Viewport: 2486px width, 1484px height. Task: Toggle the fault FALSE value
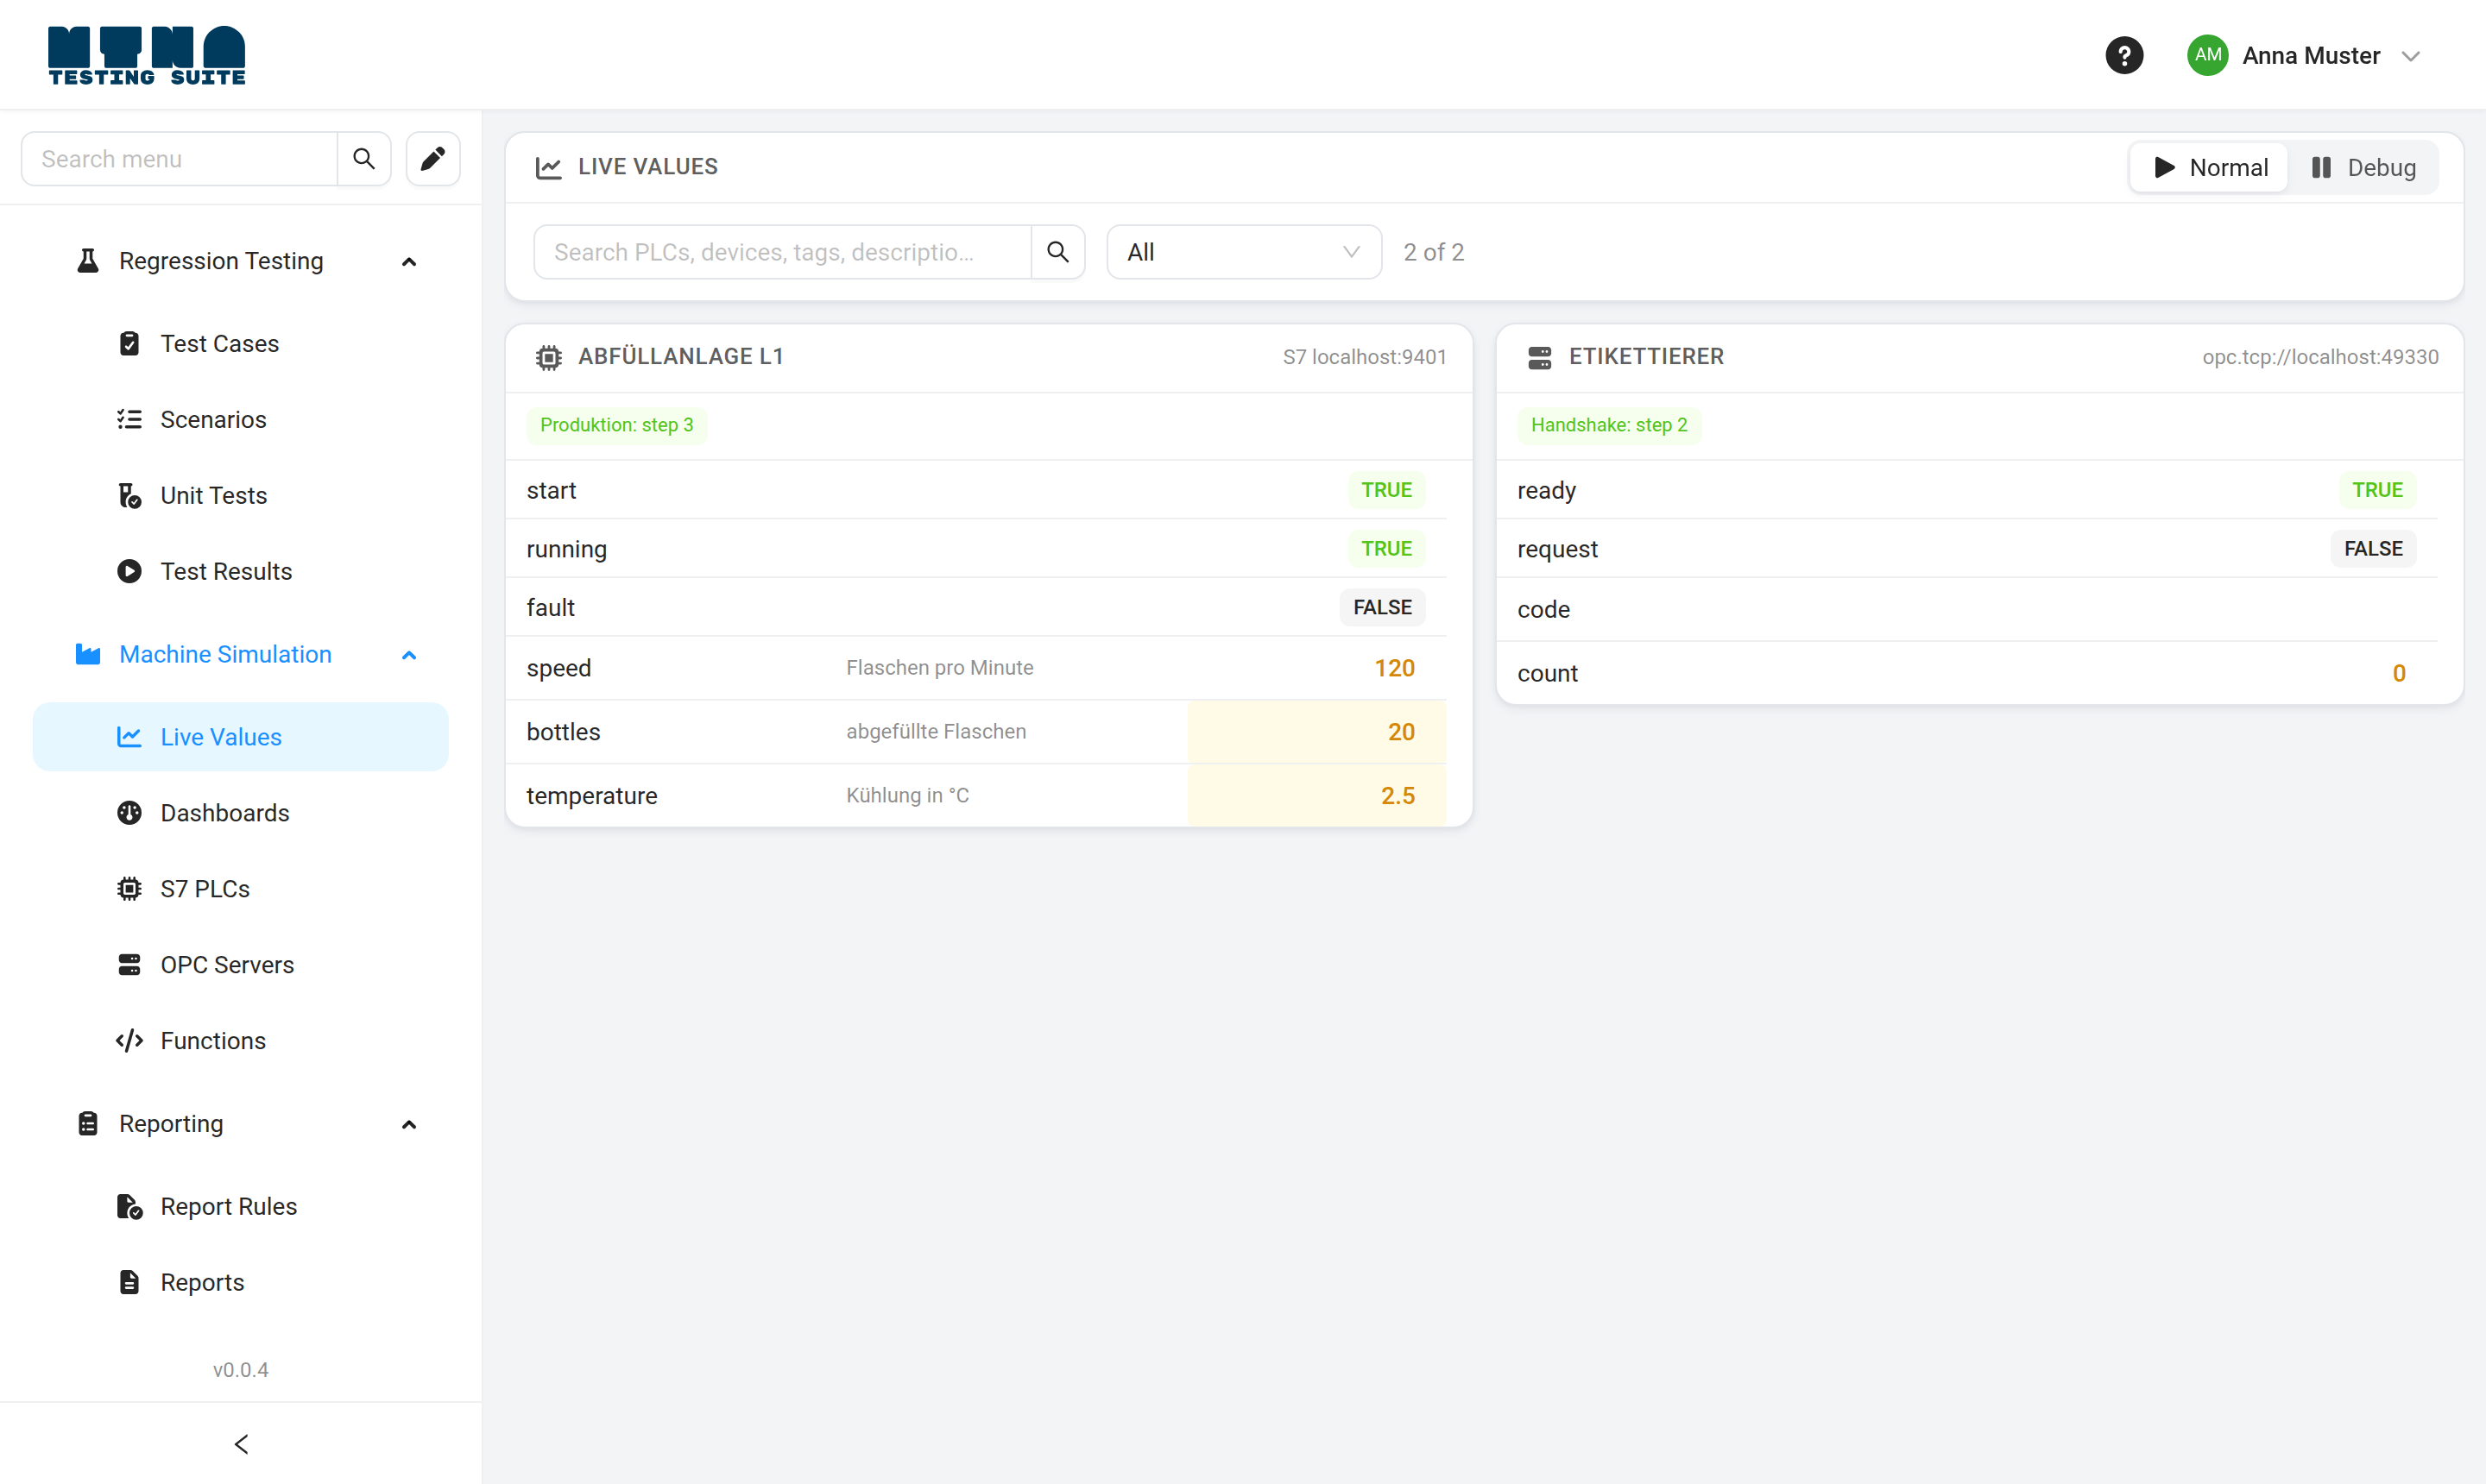coord(1382,607)
